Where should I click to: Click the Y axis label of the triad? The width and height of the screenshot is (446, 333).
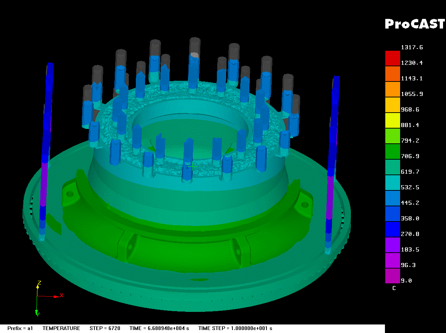click(37, 314)
